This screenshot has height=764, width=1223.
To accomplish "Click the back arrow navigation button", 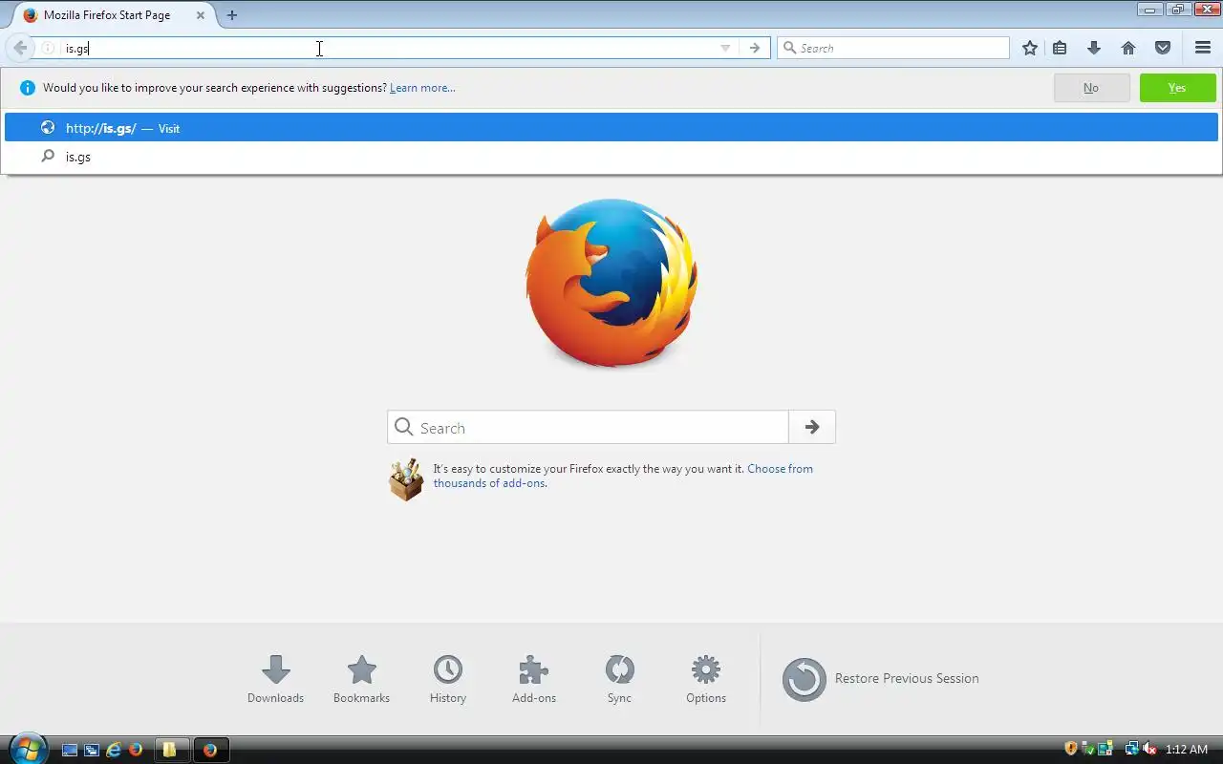I will coord(20,48).
